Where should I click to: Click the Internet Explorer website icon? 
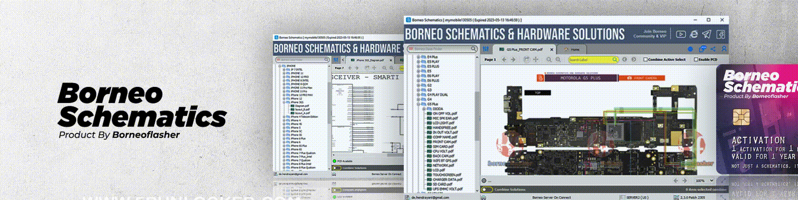pos(694,34)
